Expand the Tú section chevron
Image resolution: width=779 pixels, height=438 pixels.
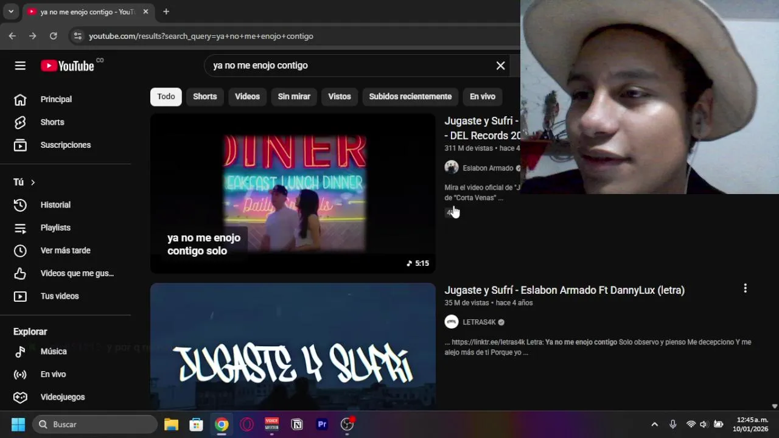(33, 182)
